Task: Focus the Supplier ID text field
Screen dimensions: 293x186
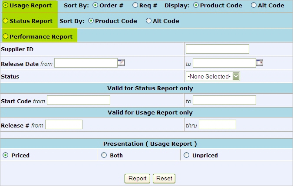Action: pos(217,49)
